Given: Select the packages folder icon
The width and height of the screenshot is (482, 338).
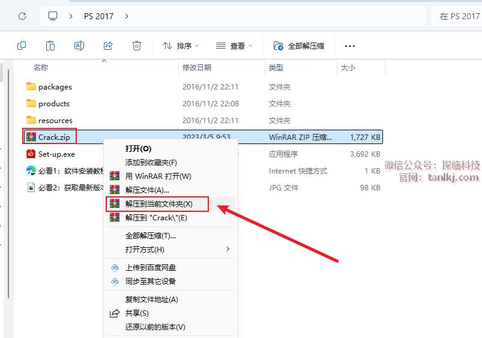Looking at the screenshot, I should point(31,86).
